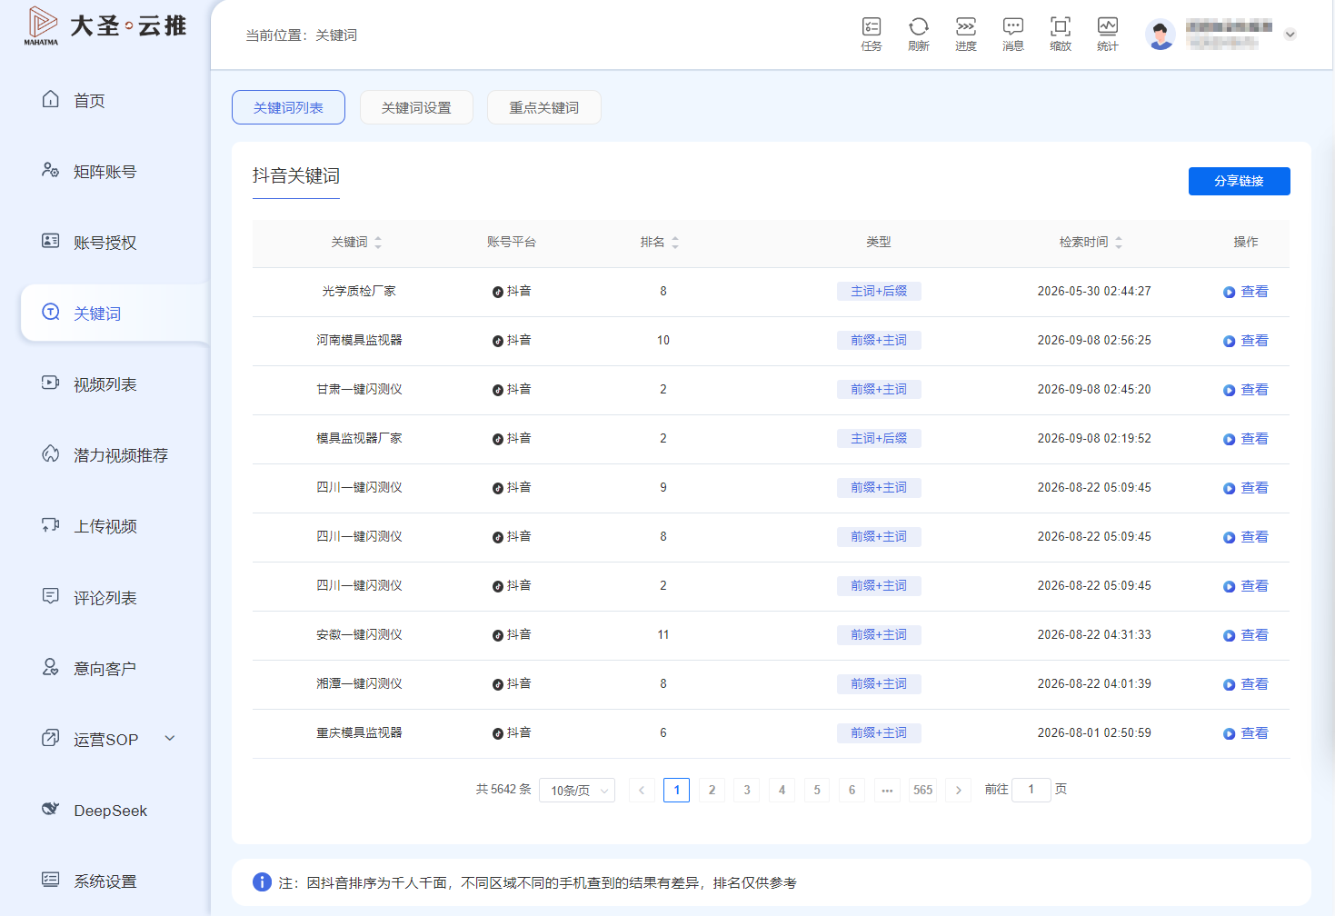The width and height of the screenshot is (1335, 916).
Task: Click the 主词+后缀 tag for 模具监视器厂家
Action: (x=879, y=438)
